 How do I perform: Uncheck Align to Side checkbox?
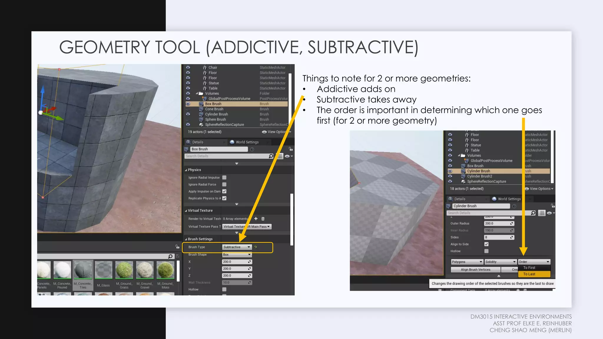point(486,244)
